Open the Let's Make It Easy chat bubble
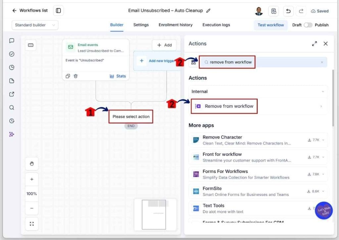This screenshot has height=240, width=339. tap(324, 211)
